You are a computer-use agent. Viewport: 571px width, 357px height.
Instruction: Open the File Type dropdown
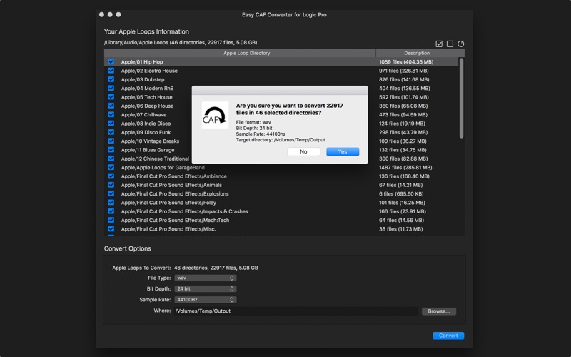coord(206,278)
